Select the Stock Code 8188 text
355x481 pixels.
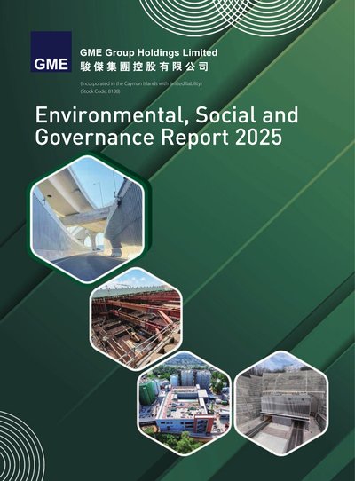pos(100,91)
